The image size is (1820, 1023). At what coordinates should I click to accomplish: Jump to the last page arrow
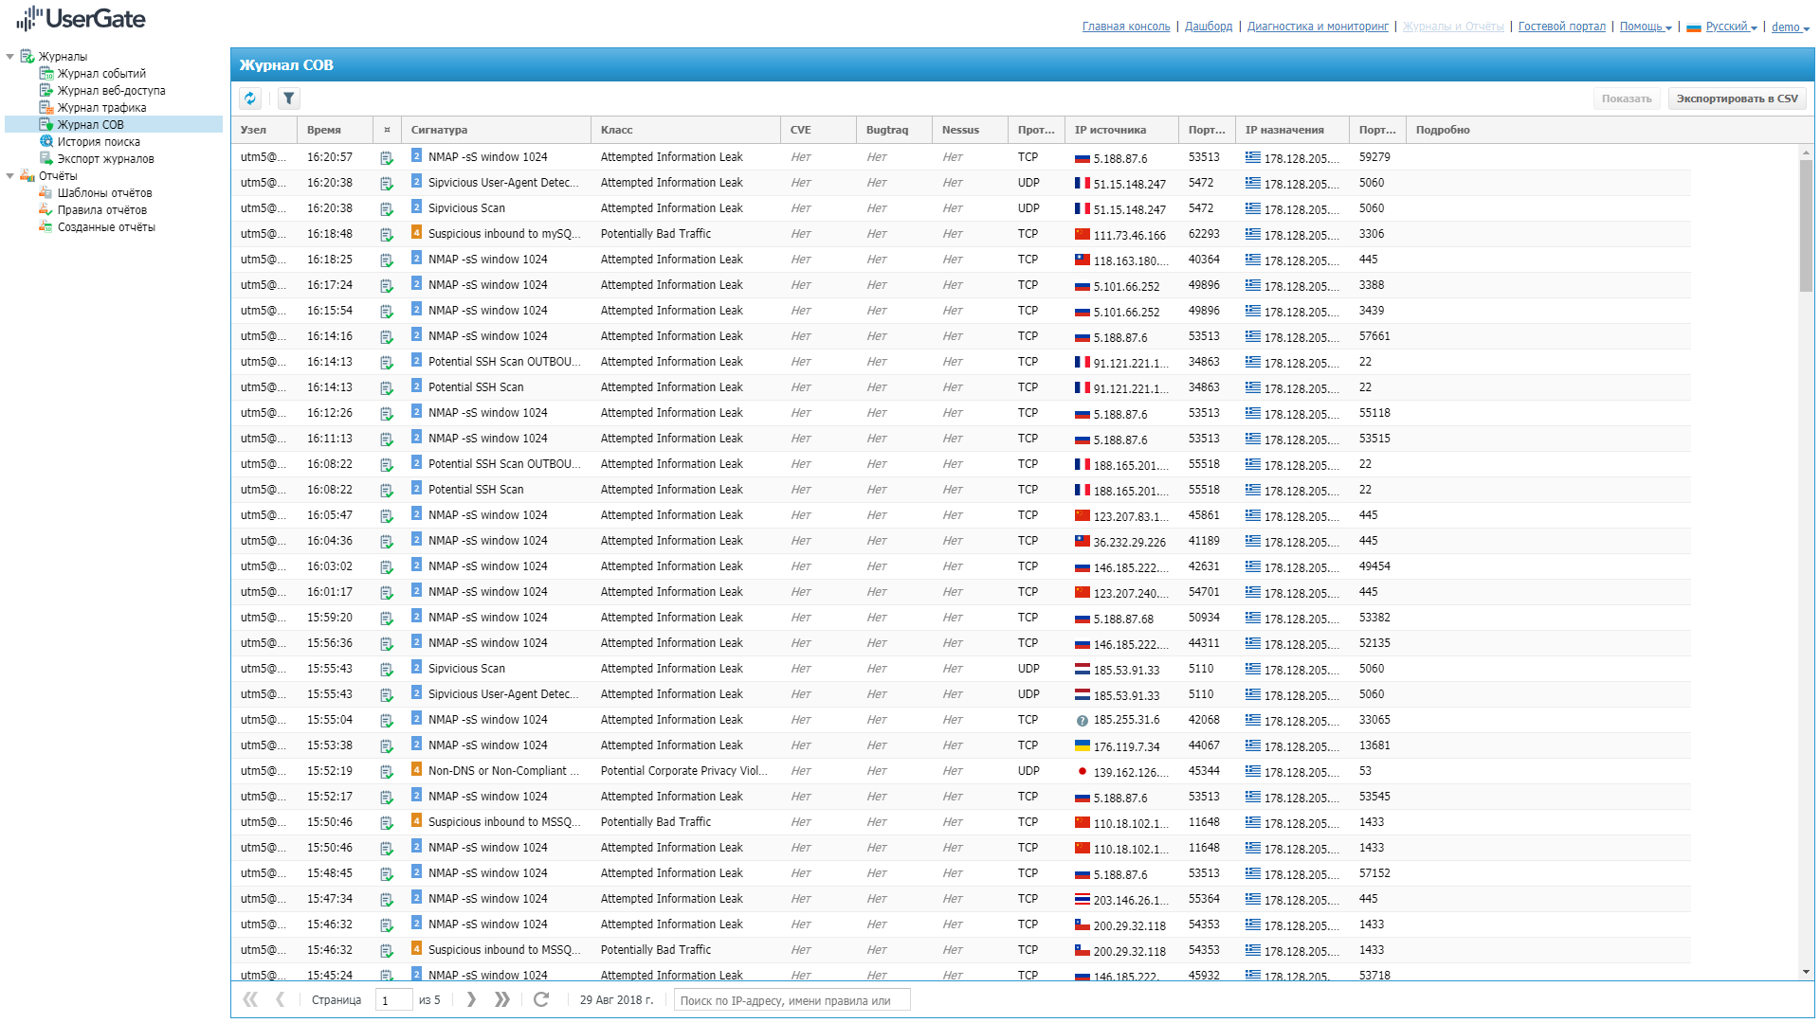coord(502,999)
